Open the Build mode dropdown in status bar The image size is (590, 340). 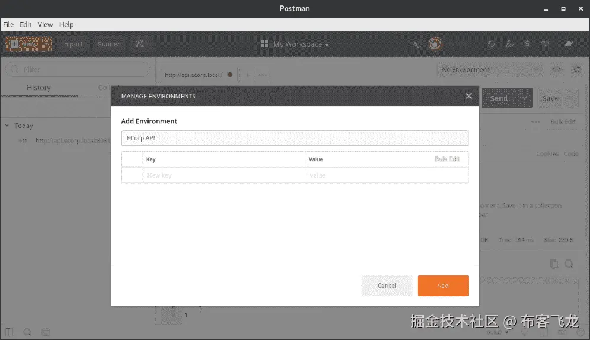497,332
